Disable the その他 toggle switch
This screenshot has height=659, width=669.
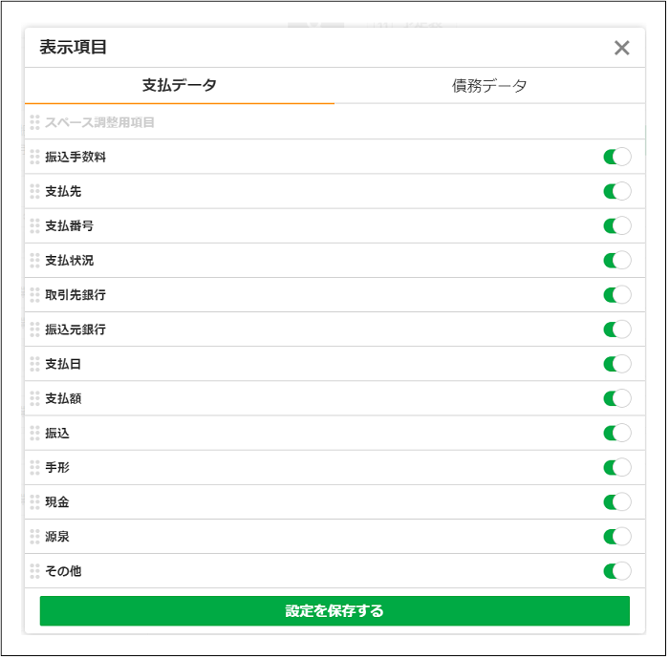[616, 571]
